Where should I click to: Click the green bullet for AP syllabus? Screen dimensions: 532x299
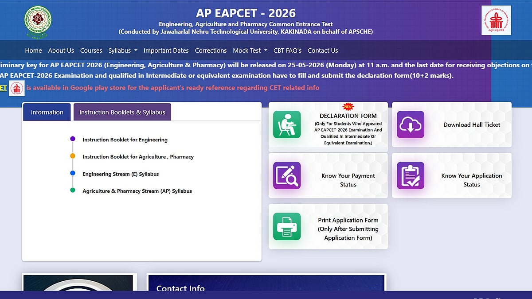point(73,190)
